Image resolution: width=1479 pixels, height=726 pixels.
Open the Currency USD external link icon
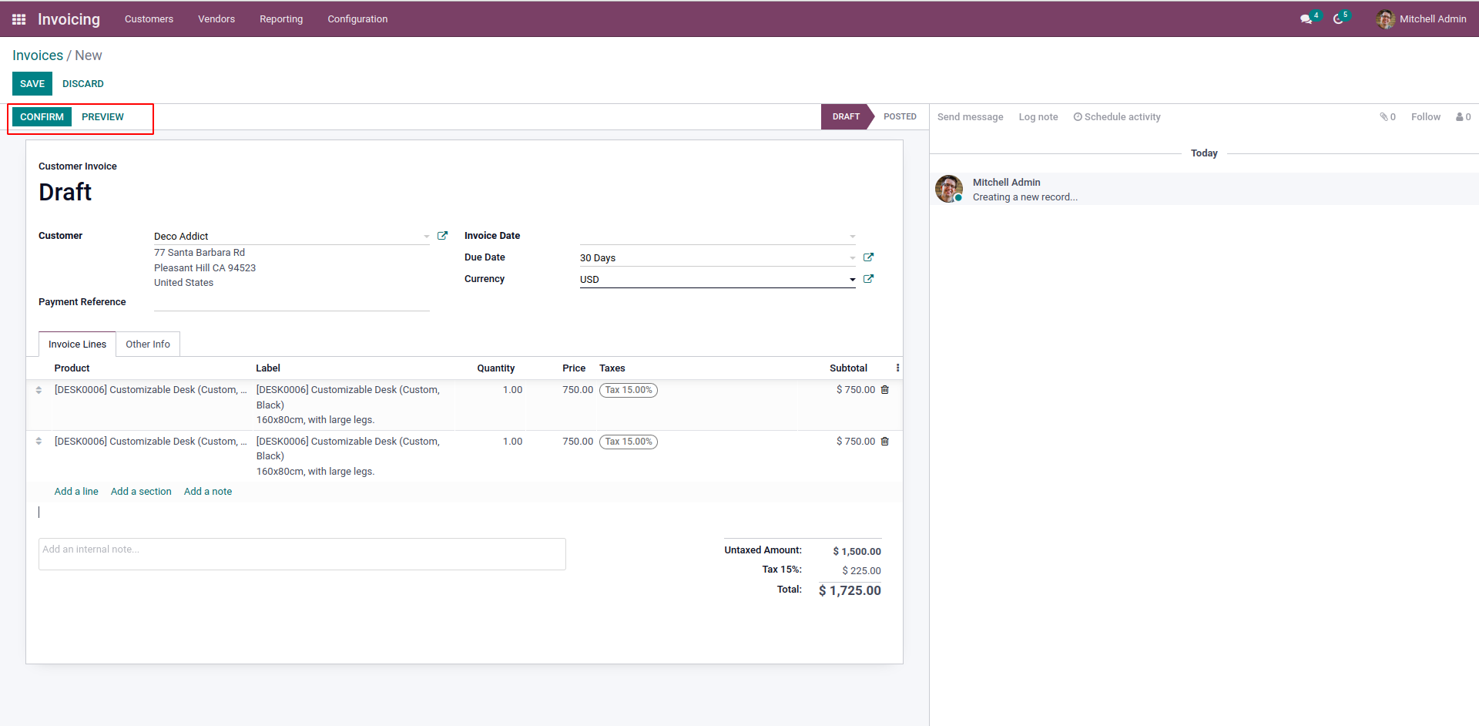click(x=868, y=279)
